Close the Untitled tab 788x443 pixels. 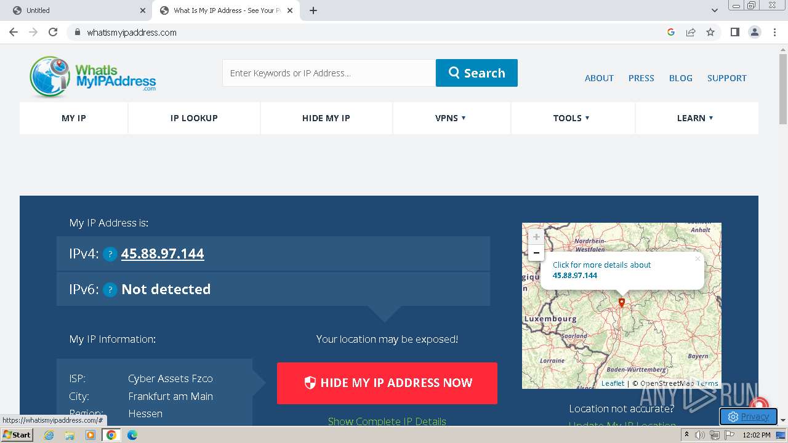[x=143, y=10]
